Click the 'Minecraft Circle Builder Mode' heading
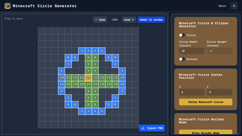Image resolution: width=242 pixels, height=136 pixels. pyautogui.click(x=202, y=121)
